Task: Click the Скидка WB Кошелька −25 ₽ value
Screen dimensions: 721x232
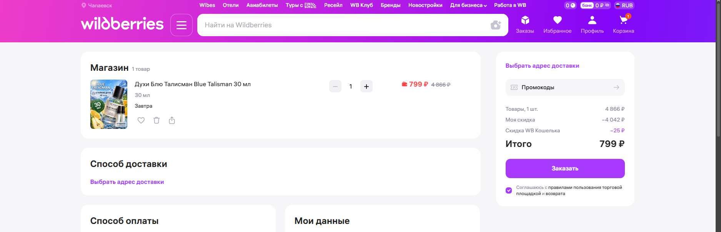Action: (x=617, y=130)
